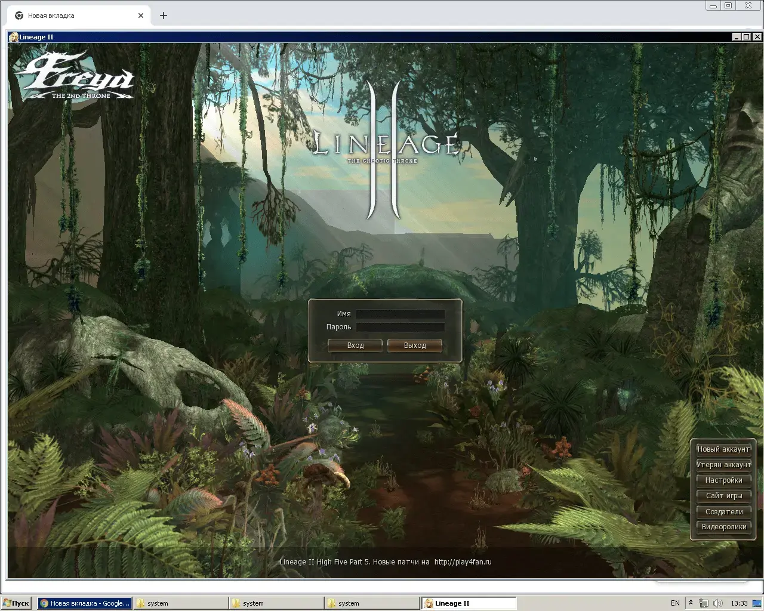Viewport: 764px width, 611px height.
Task: Switch to Google Chrome taskbar item
Action: pos(84,603)
